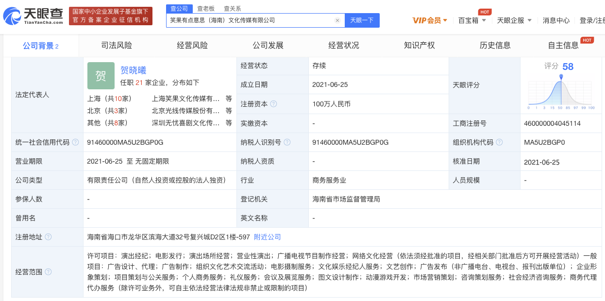The width and height of the screenshot is (605, 301).
Task: Click help icon beside 注册地址
Action: 48,237
